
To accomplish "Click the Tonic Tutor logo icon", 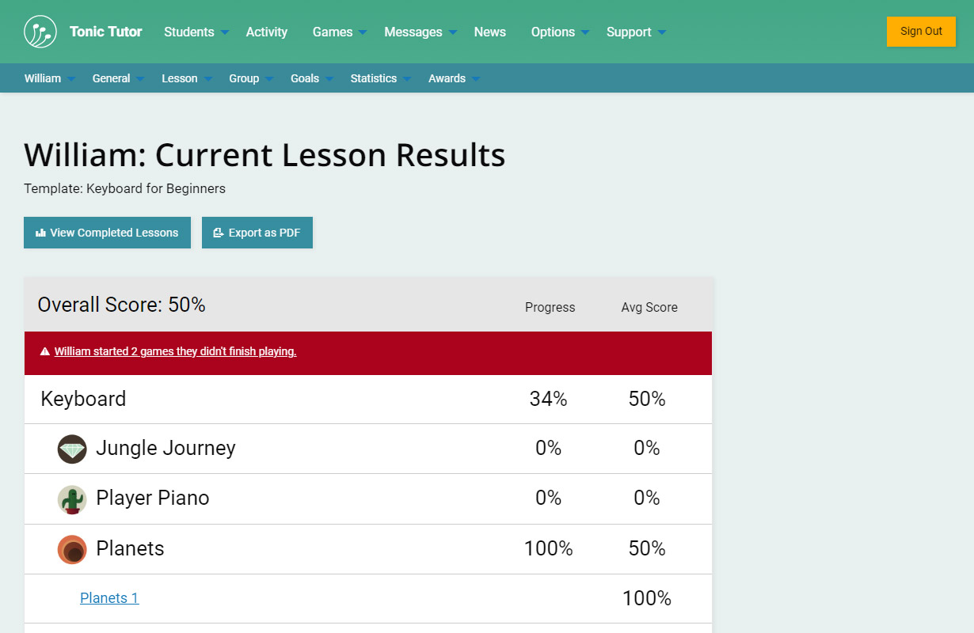I will (x=40, y=32).
